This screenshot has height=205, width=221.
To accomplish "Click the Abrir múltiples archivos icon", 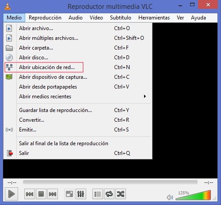I will pos(9,38).
